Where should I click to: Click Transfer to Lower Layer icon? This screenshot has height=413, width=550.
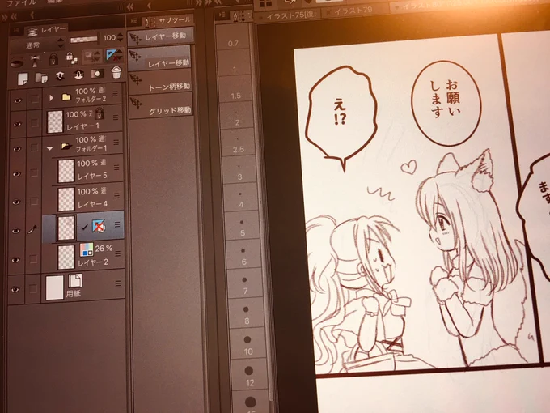click(x=60, y=75)
